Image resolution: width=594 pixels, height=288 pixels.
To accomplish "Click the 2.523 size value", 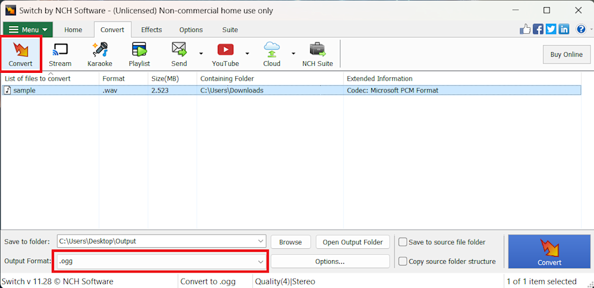I will click(160, 91).
